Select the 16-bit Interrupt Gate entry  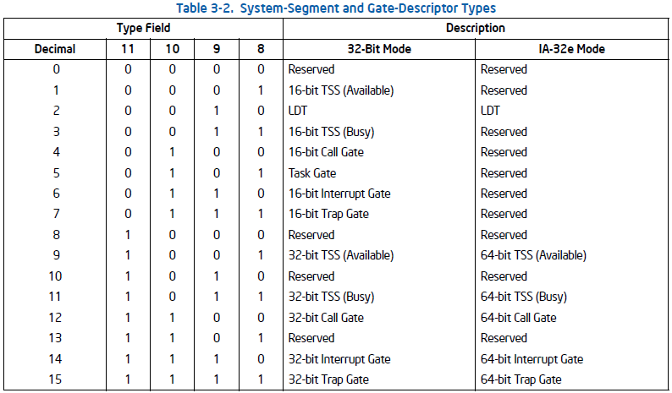click(x=339, y=194)
